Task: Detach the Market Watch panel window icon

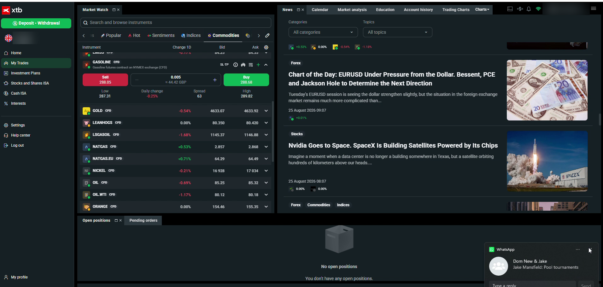Action: (114, 10)
